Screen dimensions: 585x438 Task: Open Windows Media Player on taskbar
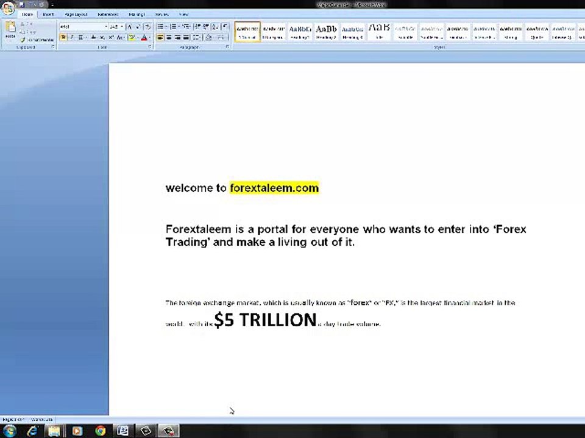(77, 431)
